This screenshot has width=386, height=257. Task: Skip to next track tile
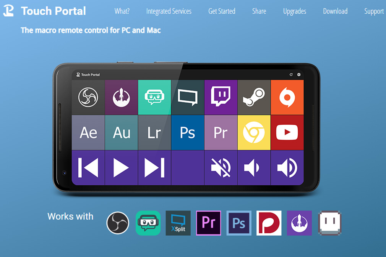pyautogui.click(x=154, y=167)
